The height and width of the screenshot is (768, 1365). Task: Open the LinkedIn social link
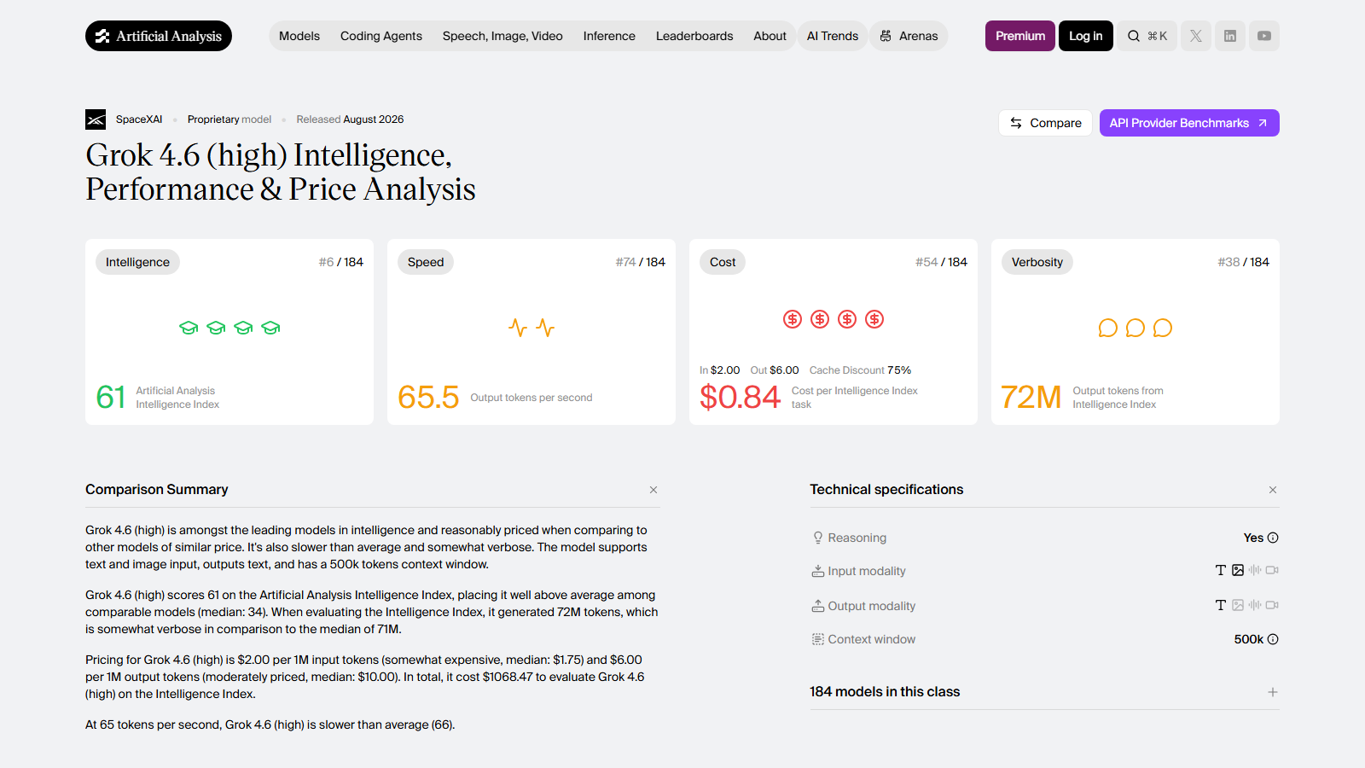point(1230,36)
